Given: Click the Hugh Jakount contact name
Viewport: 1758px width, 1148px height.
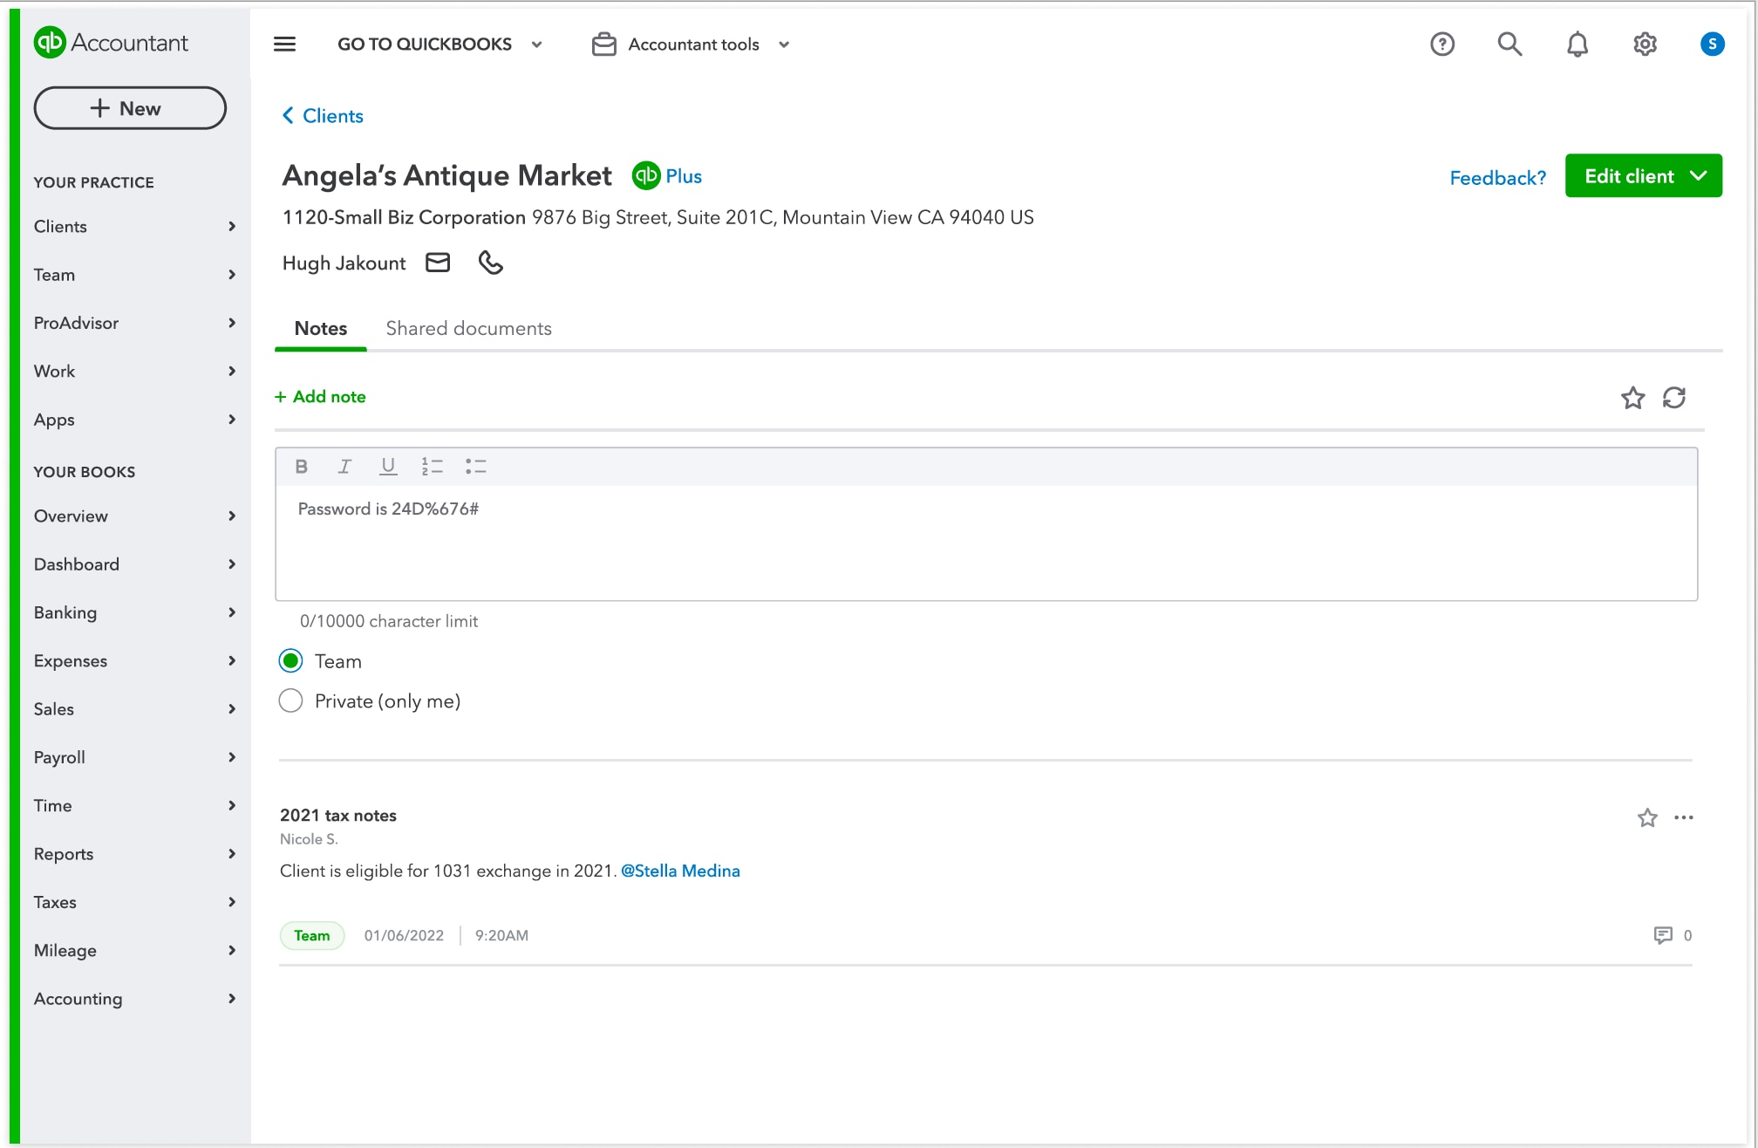Looking at the screenshot, I should click(344, 263).
